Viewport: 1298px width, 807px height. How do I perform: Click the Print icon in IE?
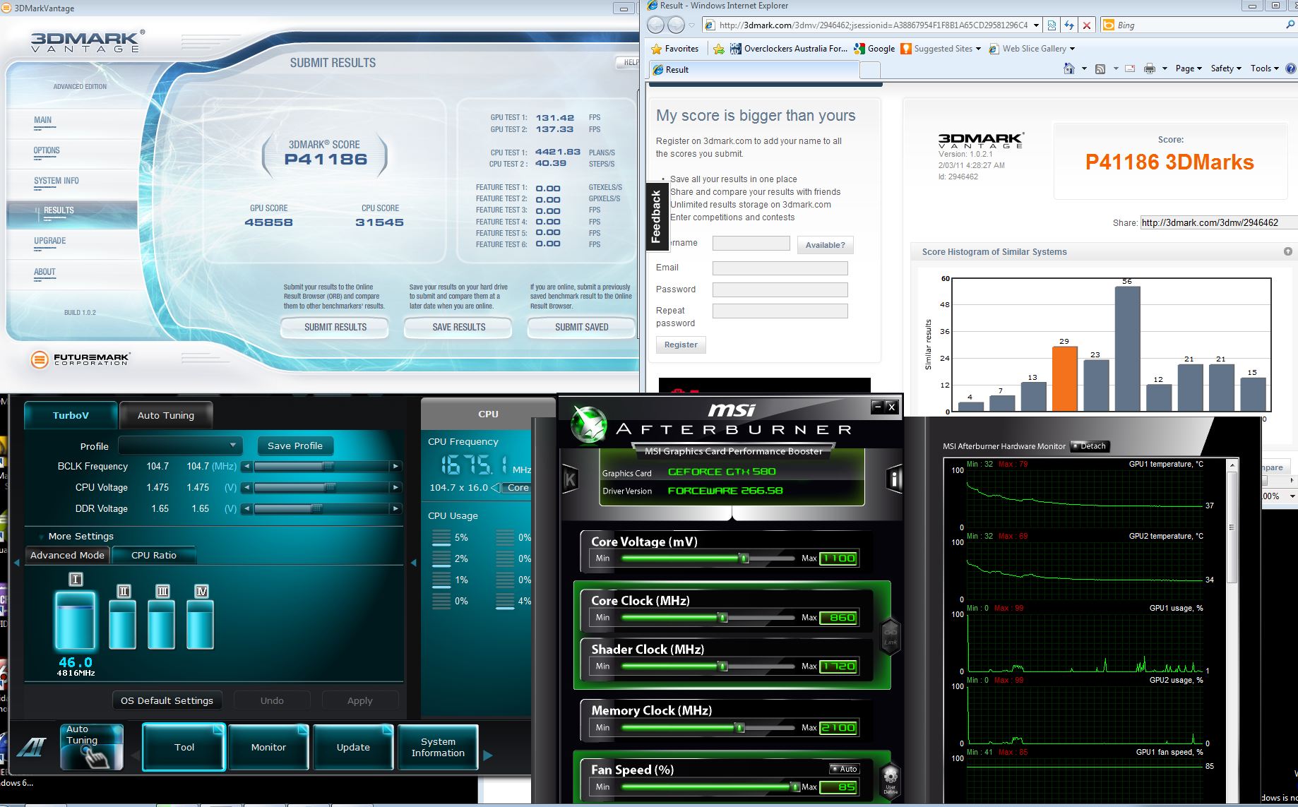(x=1149, y=68)
